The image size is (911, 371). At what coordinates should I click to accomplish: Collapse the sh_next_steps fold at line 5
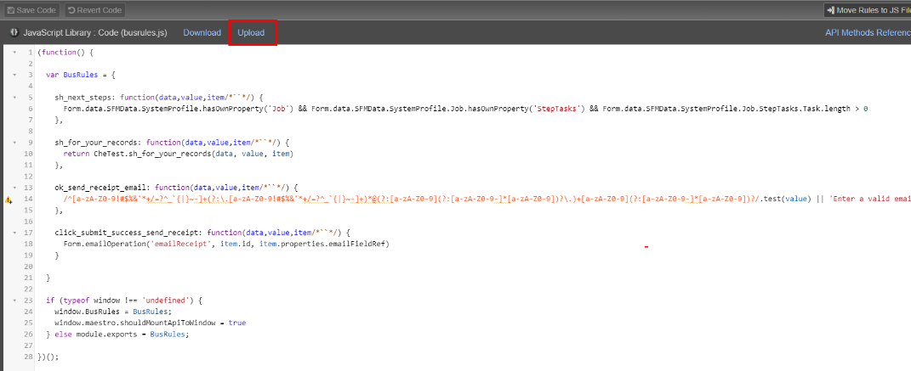[x=14, y=98]
